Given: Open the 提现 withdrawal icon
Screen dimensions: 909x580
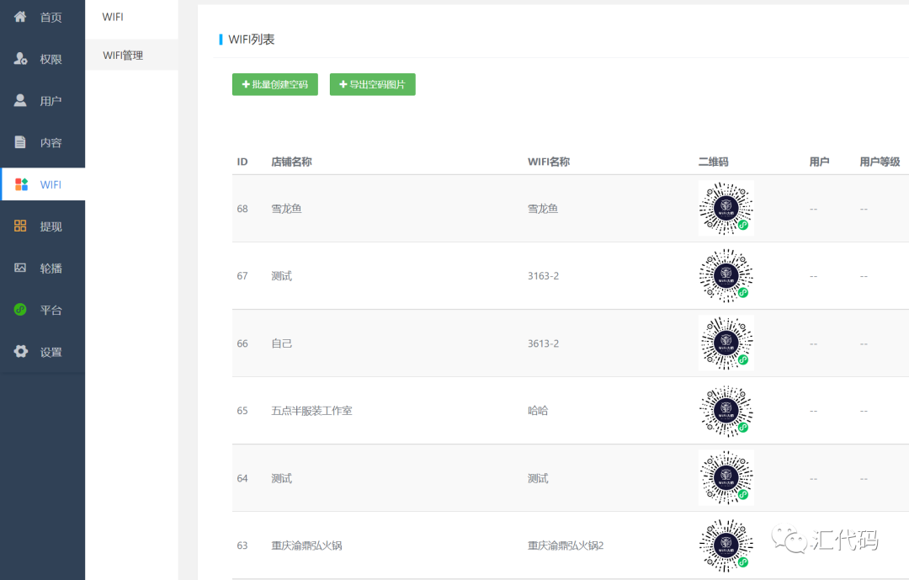Looking at the screenshot, I should [x=19, y=226].
